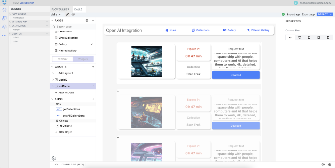
Task: Select smallest mobile canvas size icon
Action: pos(328,37)
